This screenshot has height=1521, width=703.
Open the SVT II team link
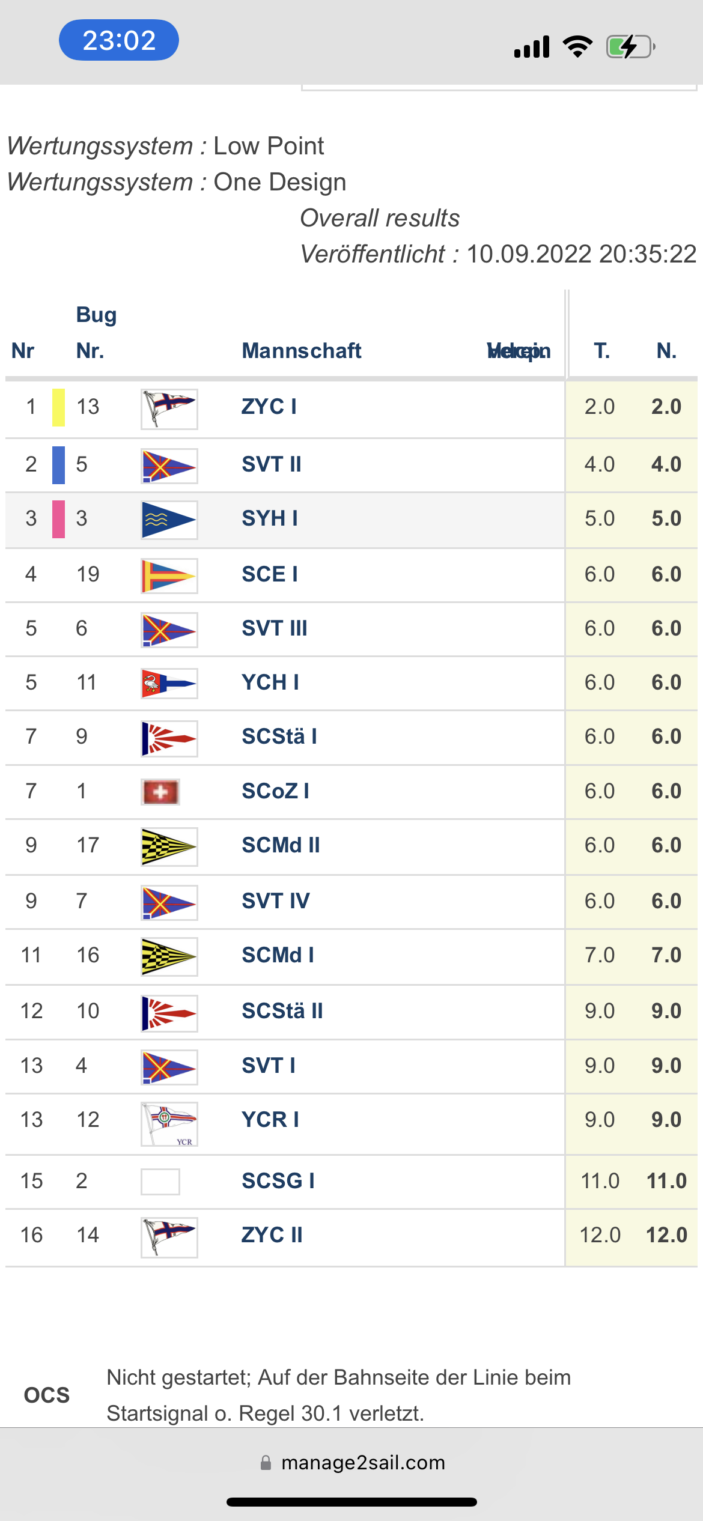click(x=272, y=464)
